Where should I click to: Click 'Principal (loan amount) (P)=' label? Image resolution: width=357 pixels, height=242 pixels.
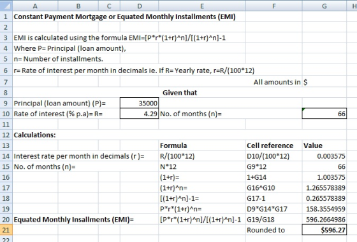point(60,103)
